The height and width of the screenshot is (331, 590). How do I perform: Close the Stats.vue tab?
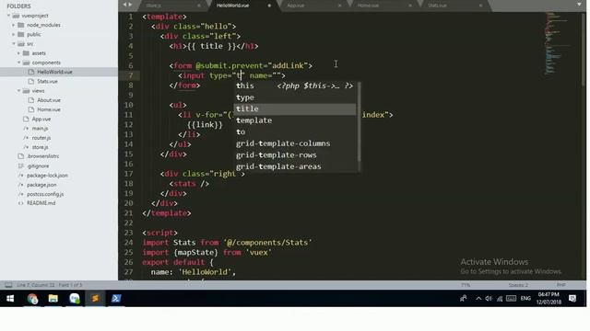[x=480, y=6]
